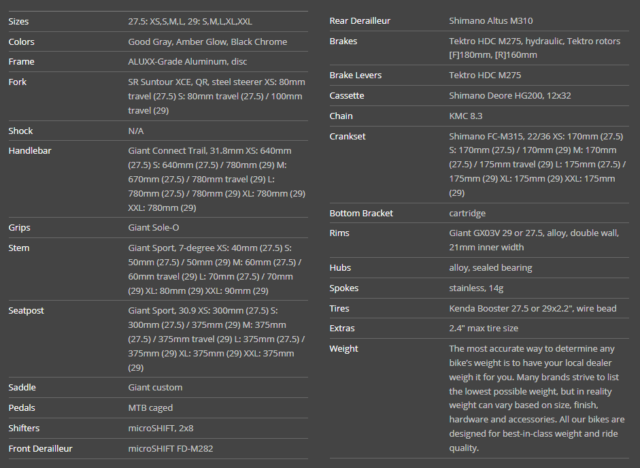Click Shimano Deore HG200 cassette value

(x=509, y=95)
